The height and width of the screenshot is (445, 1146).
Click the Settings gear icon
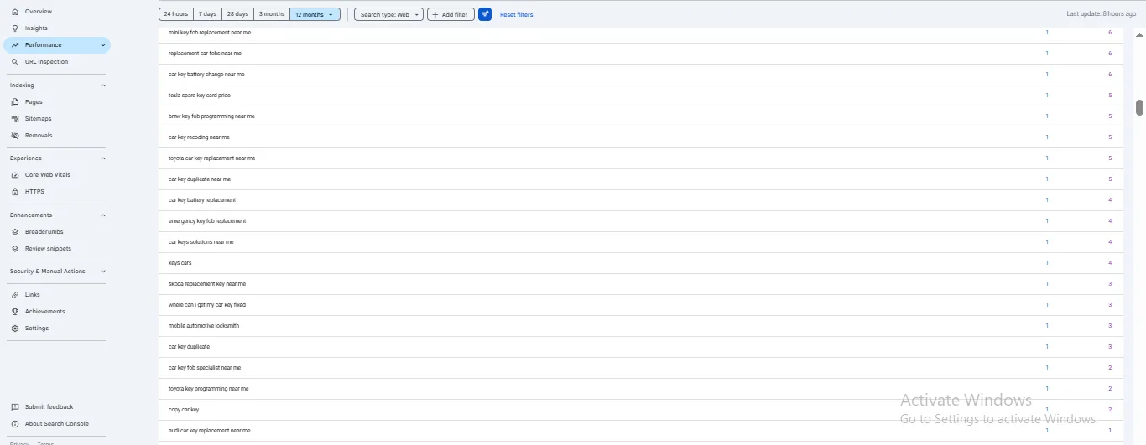point(15,329)
